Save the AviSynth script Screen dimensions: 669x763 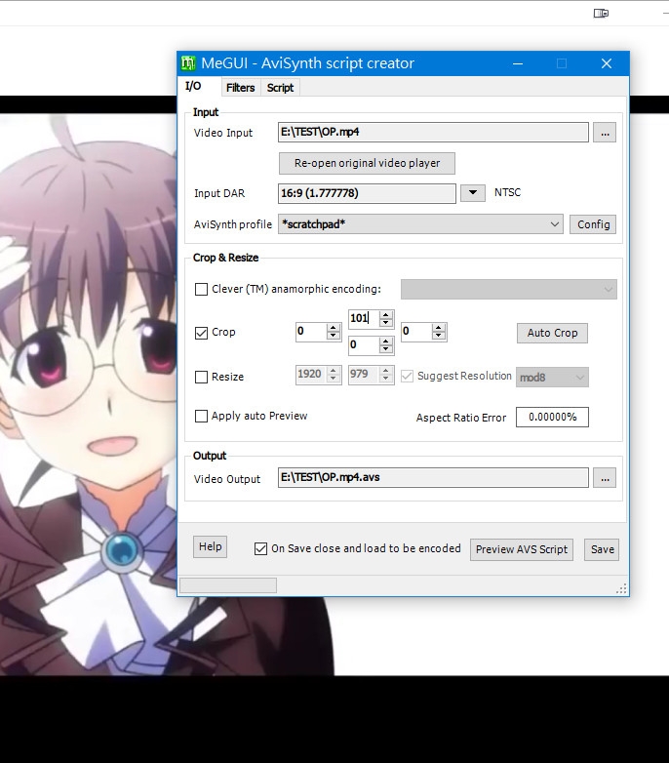(602, 549)
